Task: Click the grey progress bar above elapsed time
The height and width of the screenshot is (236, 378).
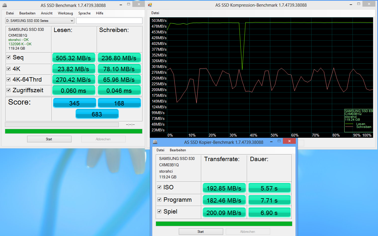Action: pyautogui.click(x=62, y=124)
